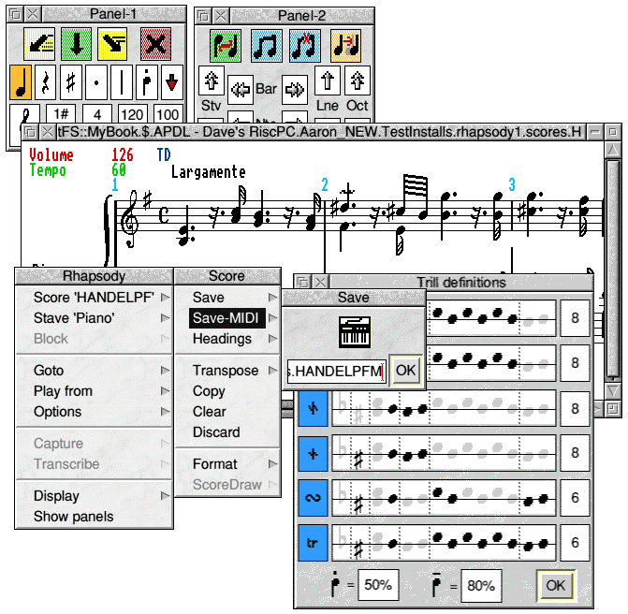Expand the arrow beside Goto

165,370
